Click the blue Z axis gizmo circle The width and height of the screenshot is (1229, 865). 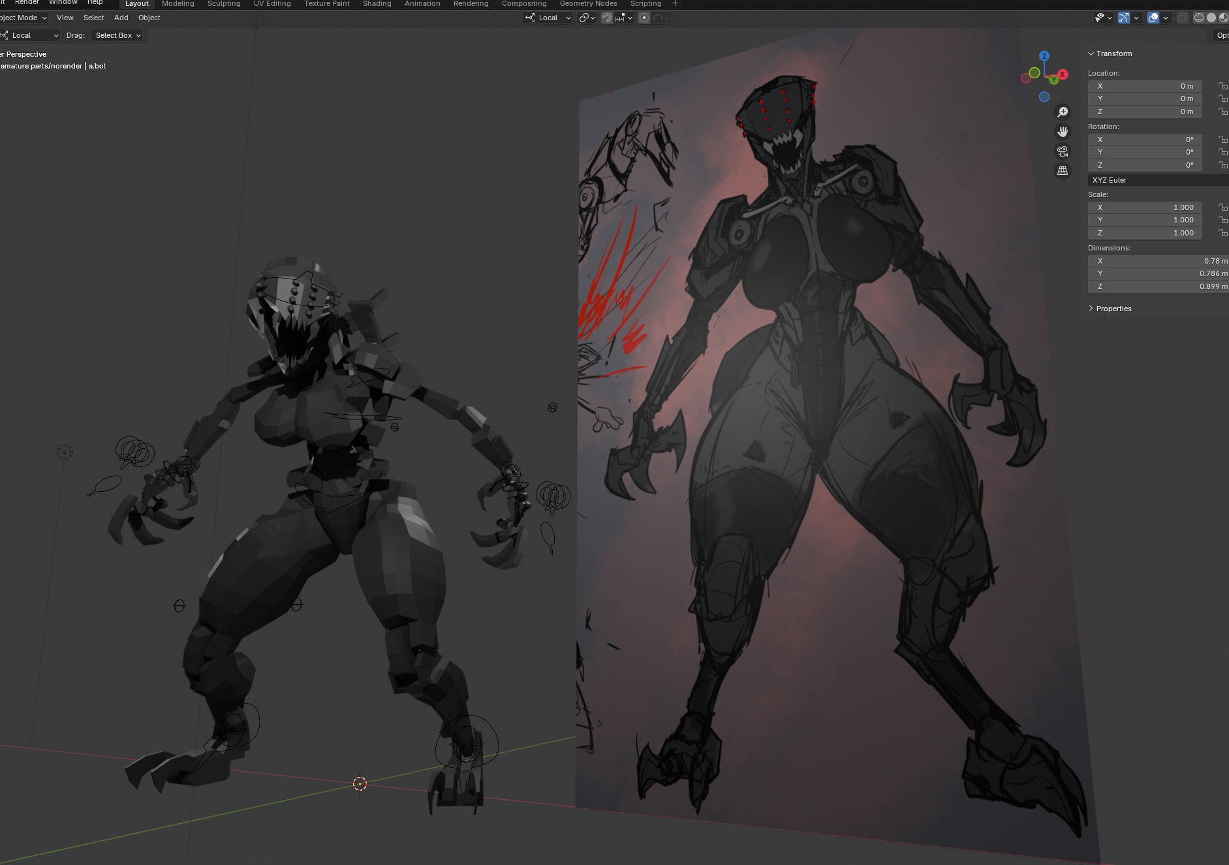(x=1044, y=56)
